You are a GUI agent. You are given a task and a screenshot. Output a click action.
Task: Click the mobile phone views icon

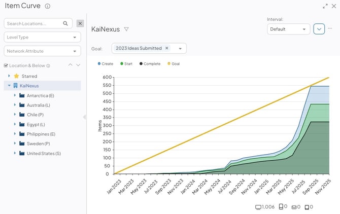click(x=281, y=206)
